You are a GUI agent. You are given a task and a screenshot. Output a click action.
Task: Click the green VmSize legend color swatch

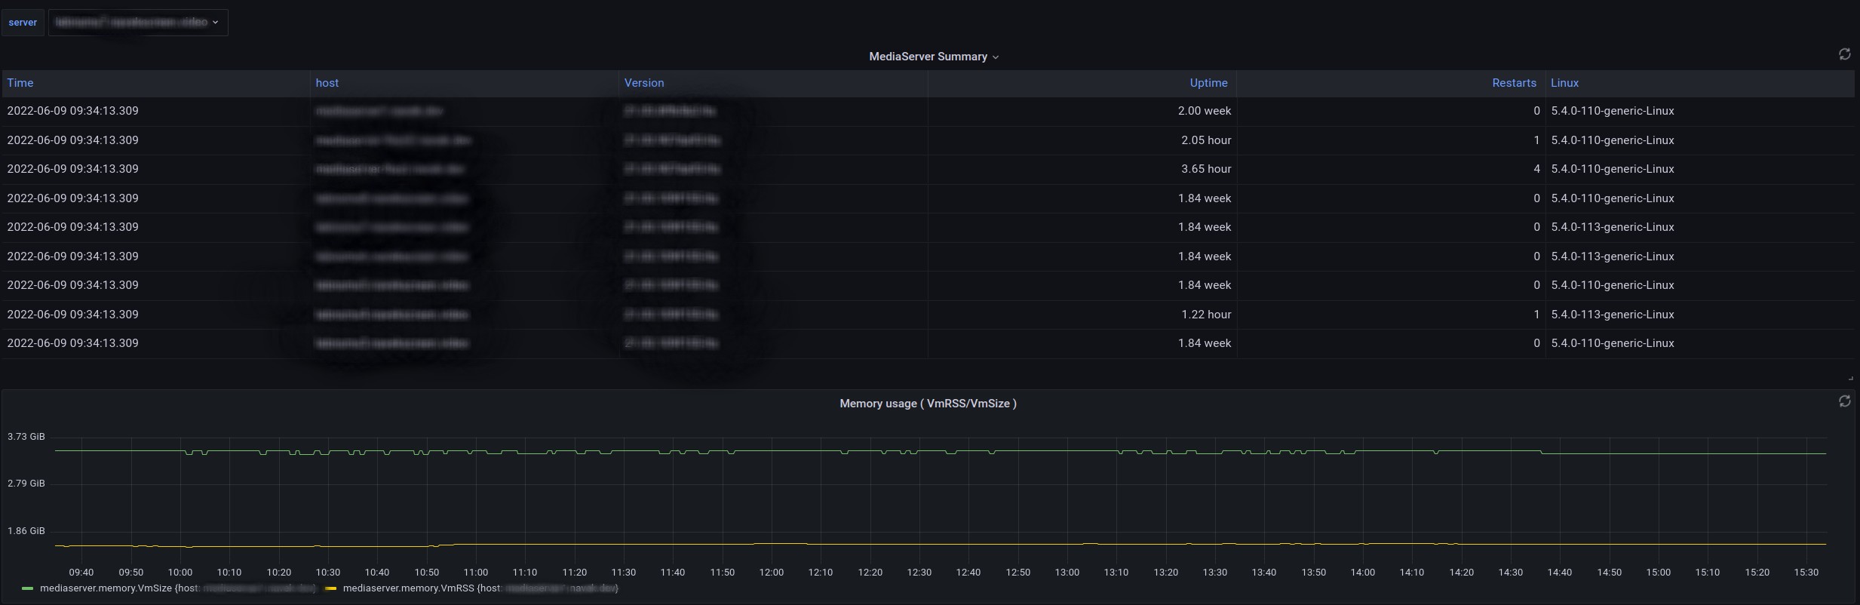coord(28,588)
